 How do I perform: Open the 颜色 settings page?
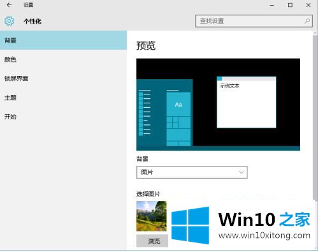pyautogui.click(x=63, y=59)
